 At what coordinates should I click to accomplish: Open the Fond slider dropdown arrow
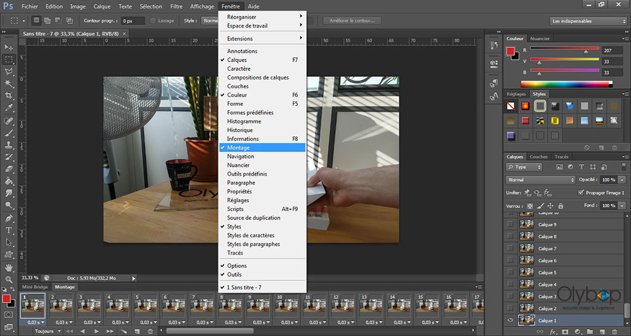click(623, 206)
